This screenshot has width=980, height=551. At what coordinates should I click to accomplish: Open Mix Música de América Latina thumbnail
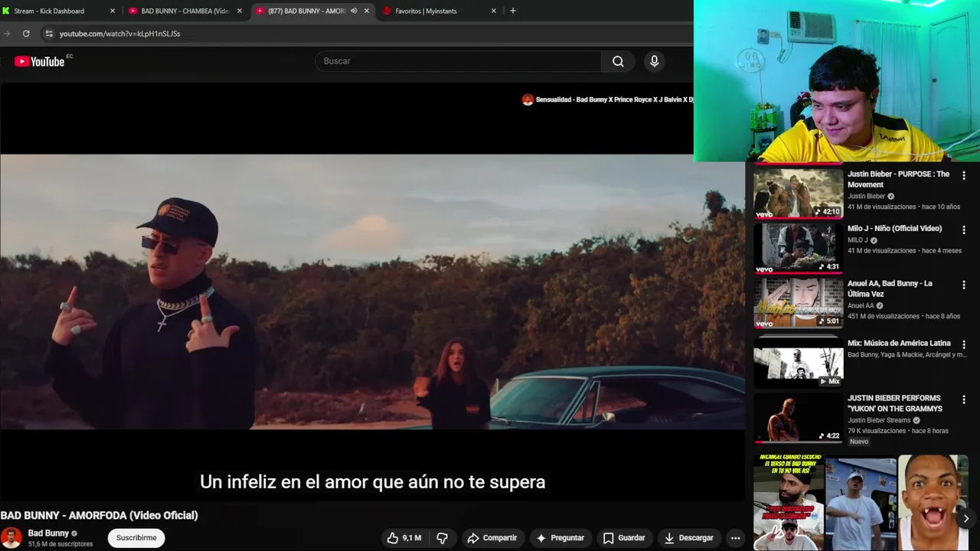point(798,363)
